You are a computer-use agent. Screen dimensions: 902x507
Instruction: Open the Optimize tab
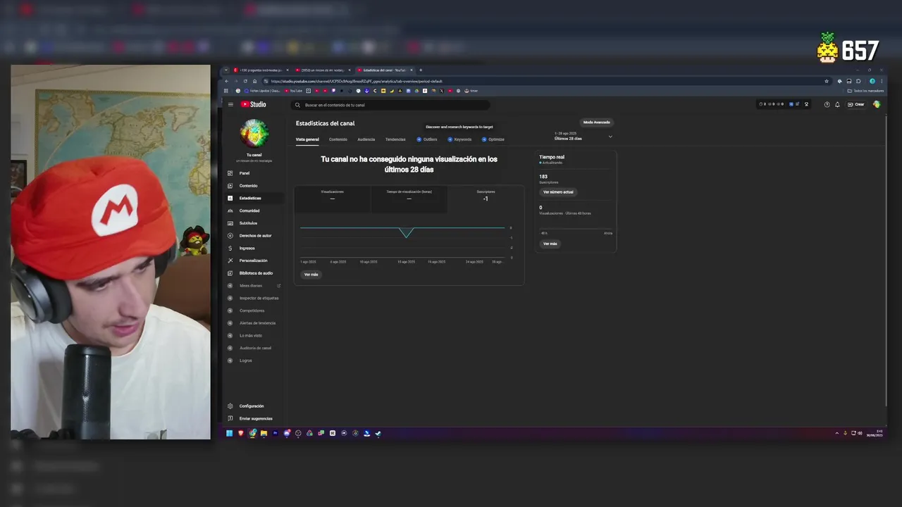[x=493, y=139]
